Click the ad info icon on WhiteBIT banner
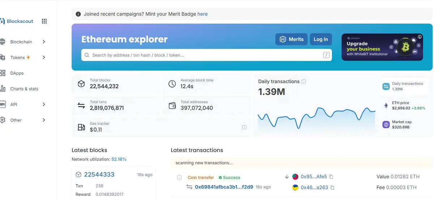434x199 pixels. [x=420, y=37]
